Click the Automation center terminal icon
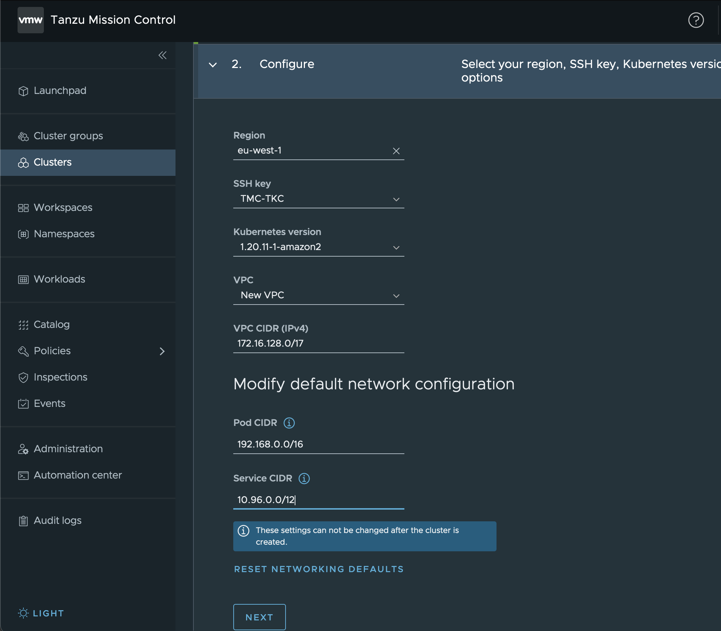The image size is (721, 631). coord(23,475)
